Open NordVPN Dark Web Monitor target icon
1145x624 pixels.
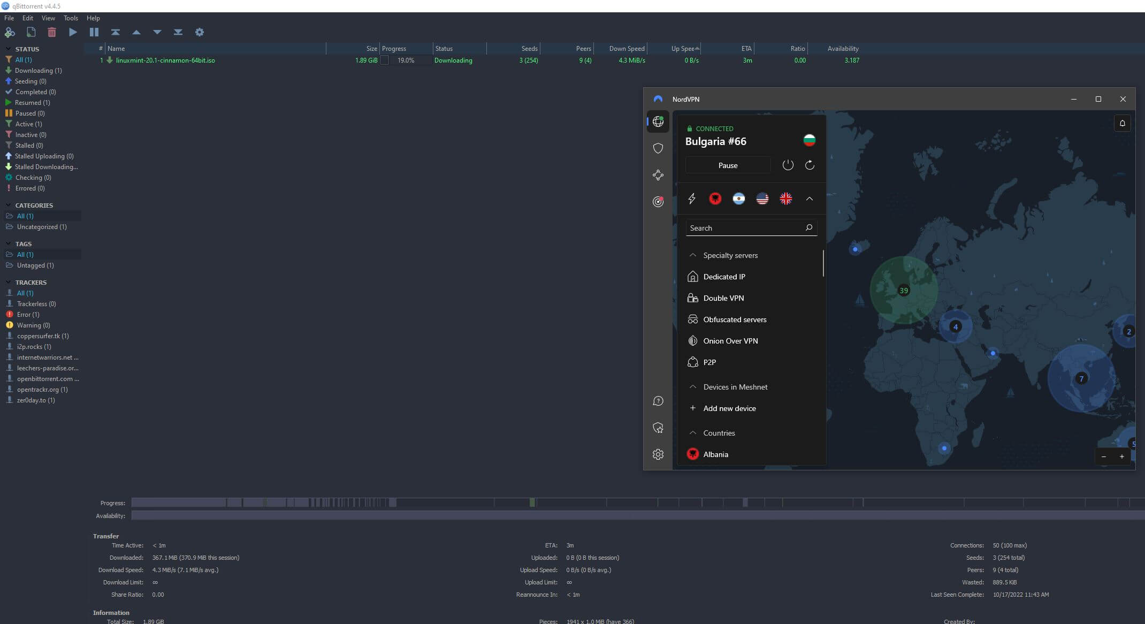(658, 202)
